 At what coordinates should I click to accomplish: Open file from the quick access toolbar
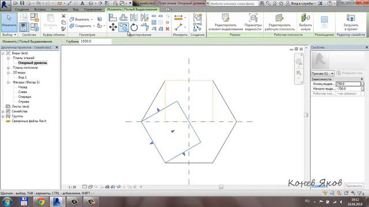[16, 3]
